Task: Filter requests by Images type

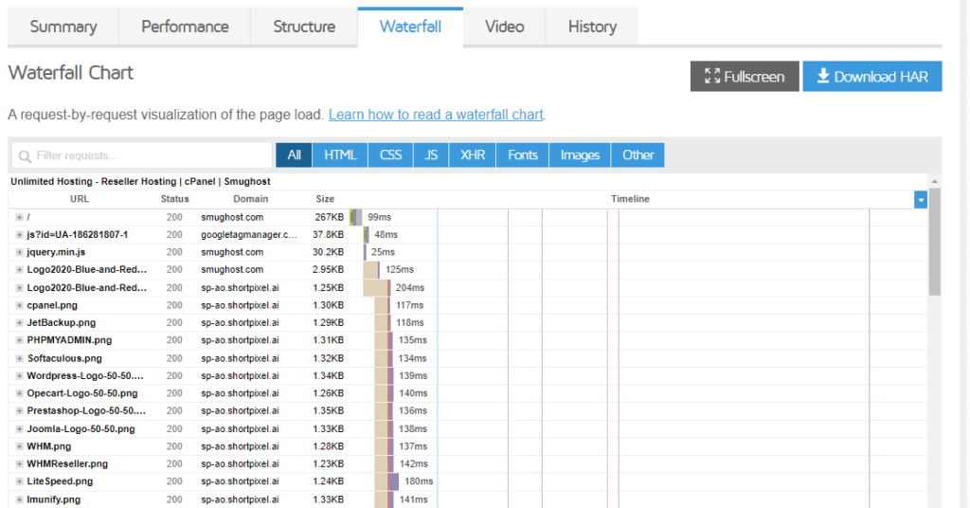Action: coord(580,155)
